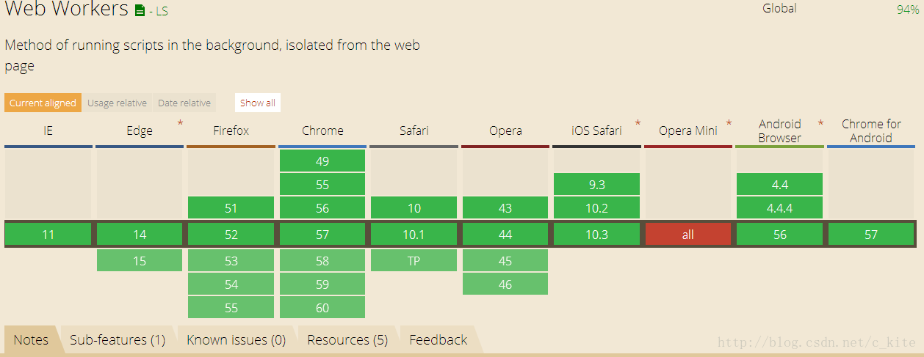Viewport: 924px width, 357px height.
Task: Enable the Current aligned view mode
Action: click(x=43, y=103)
